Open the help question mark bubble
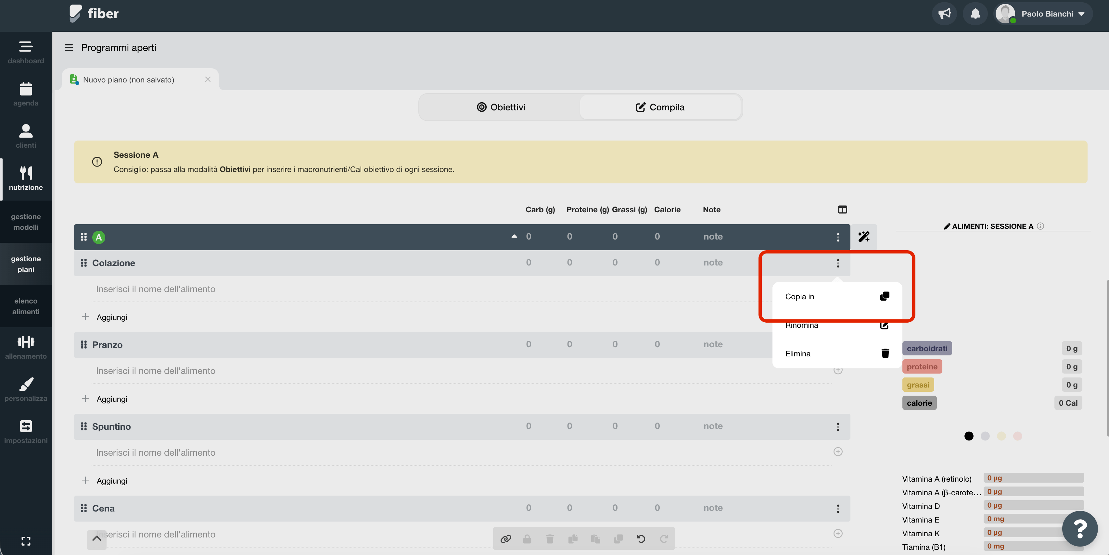The image size is (1109, 555). click(x=1080, y=529)
